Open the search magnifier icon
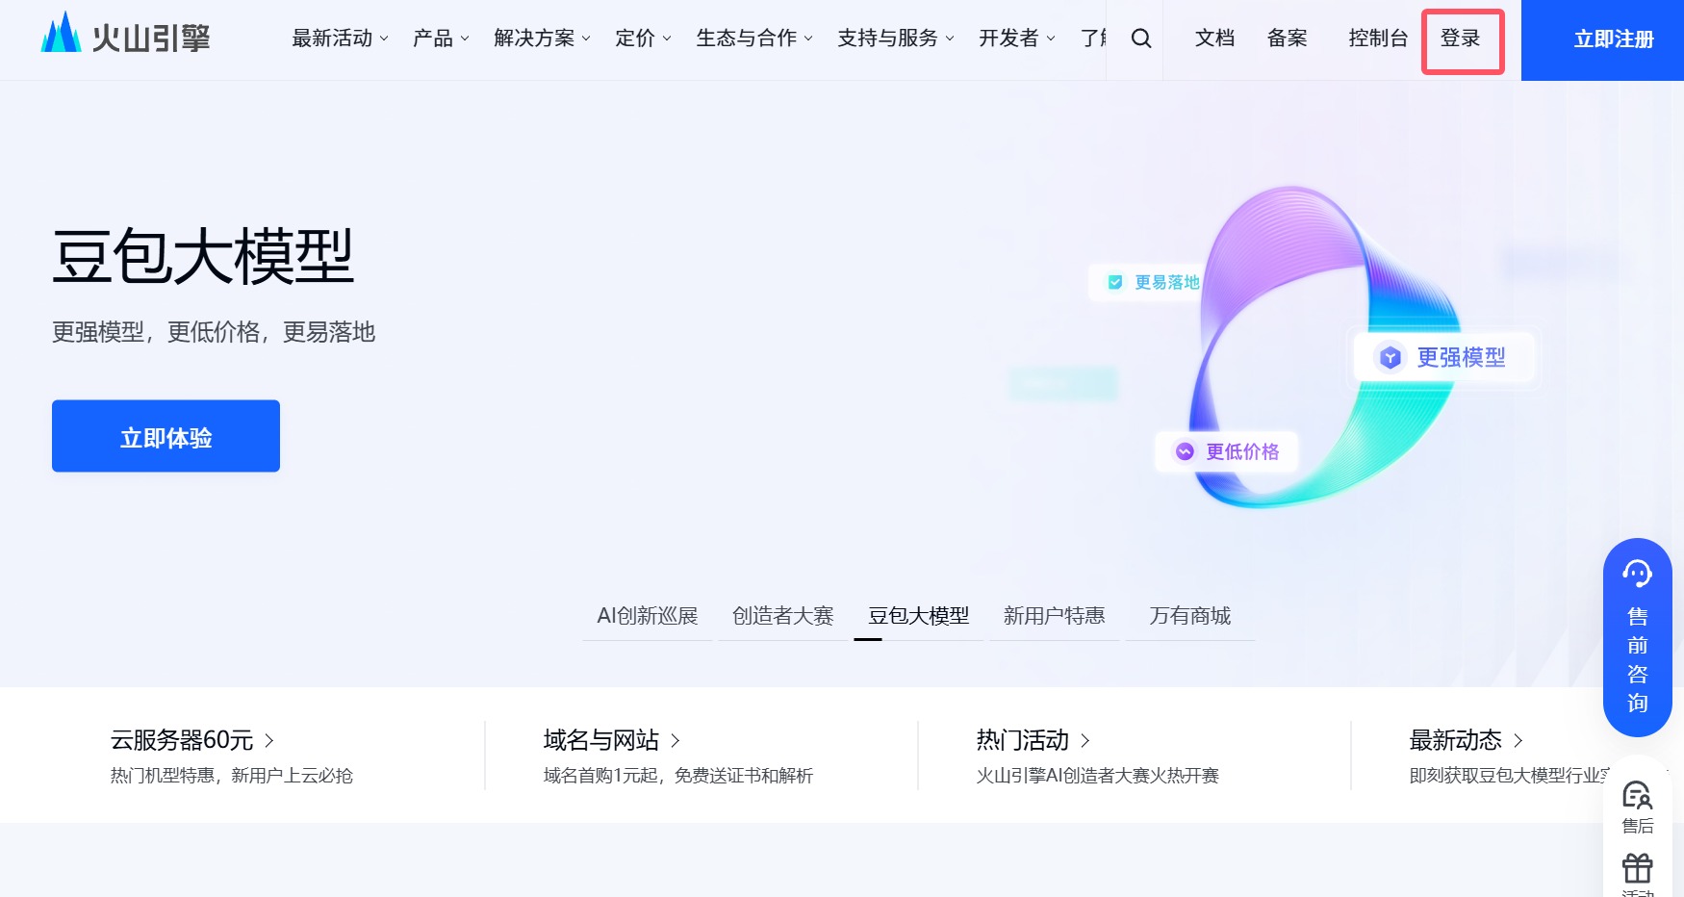1684x897 pixels. (x=1141, y=38)
